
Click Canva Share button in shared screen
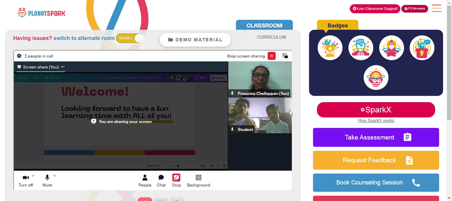pyautogui.click(x=201, y=78)
